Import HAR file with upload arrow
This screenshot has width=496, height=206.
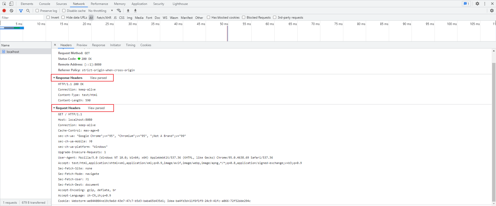[128, 11]
